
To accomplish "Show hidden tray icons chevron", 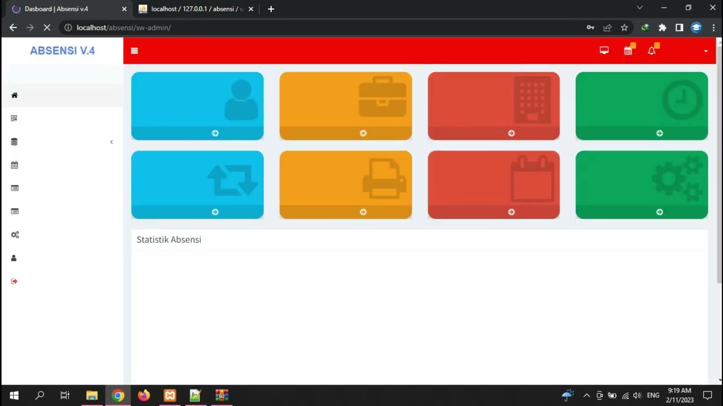I will [x=586, y=395].
